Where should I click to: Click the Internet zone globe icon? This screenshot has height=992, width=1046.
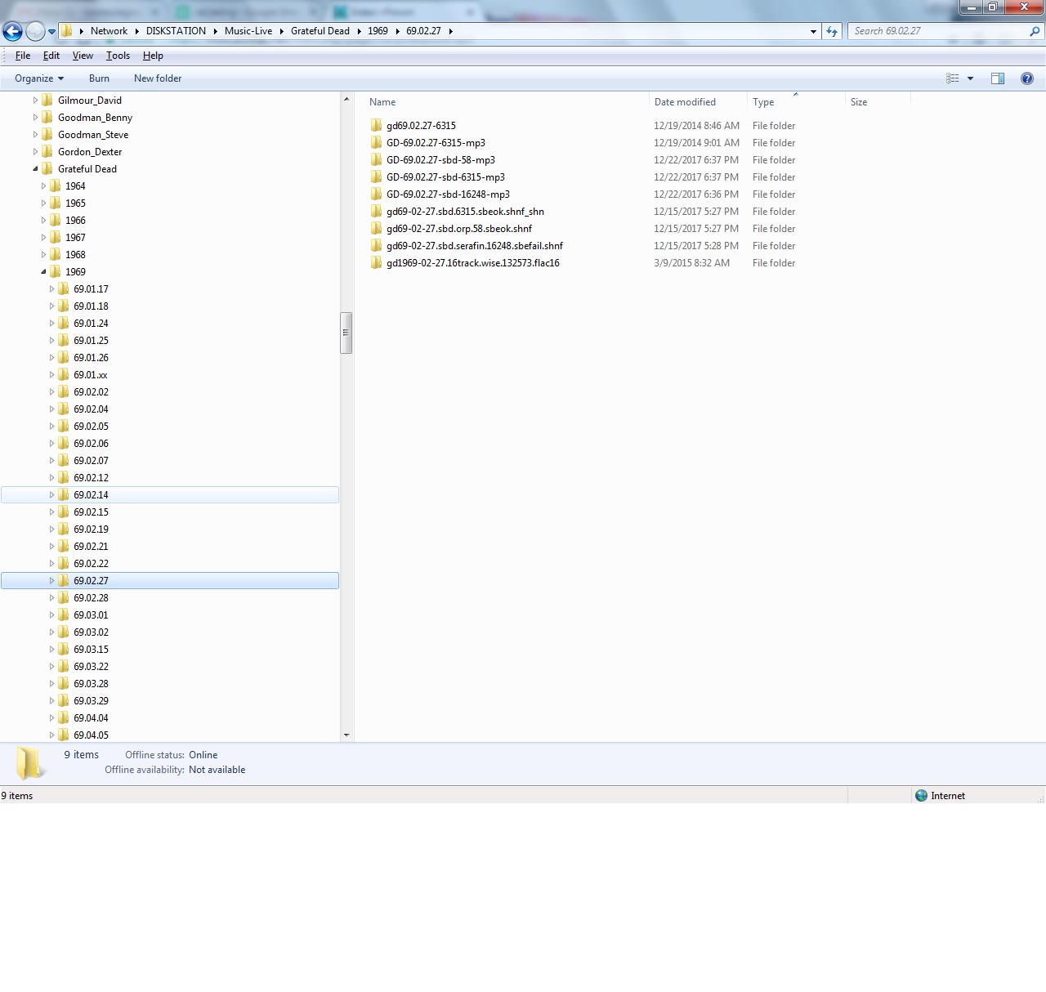pos(922,796)
